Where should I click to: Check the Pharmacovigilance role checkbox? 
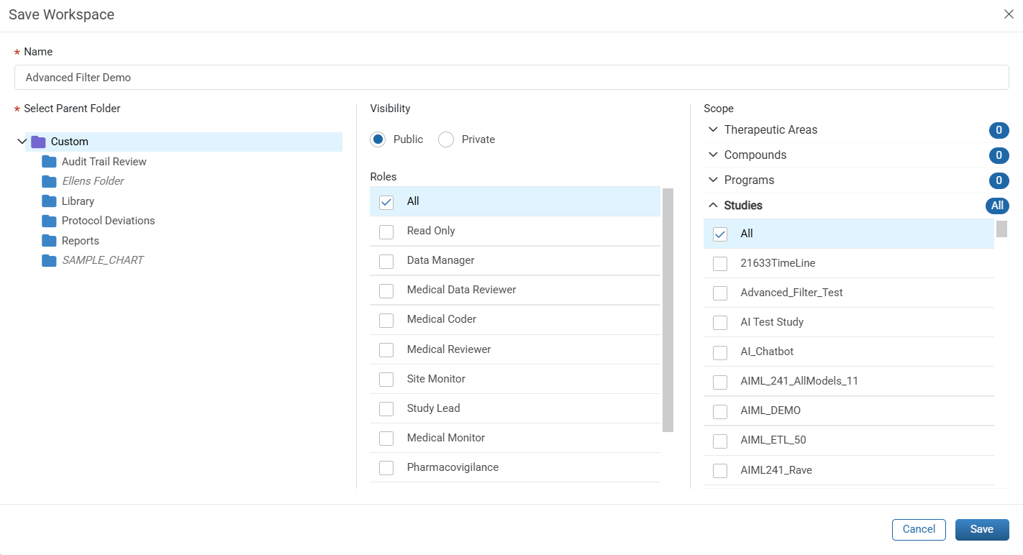pos(386,468)
